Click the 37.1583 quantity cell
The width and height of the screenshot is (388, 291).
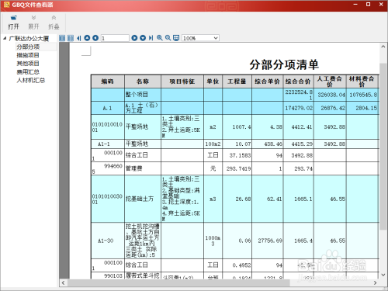(x=237, y=155)
